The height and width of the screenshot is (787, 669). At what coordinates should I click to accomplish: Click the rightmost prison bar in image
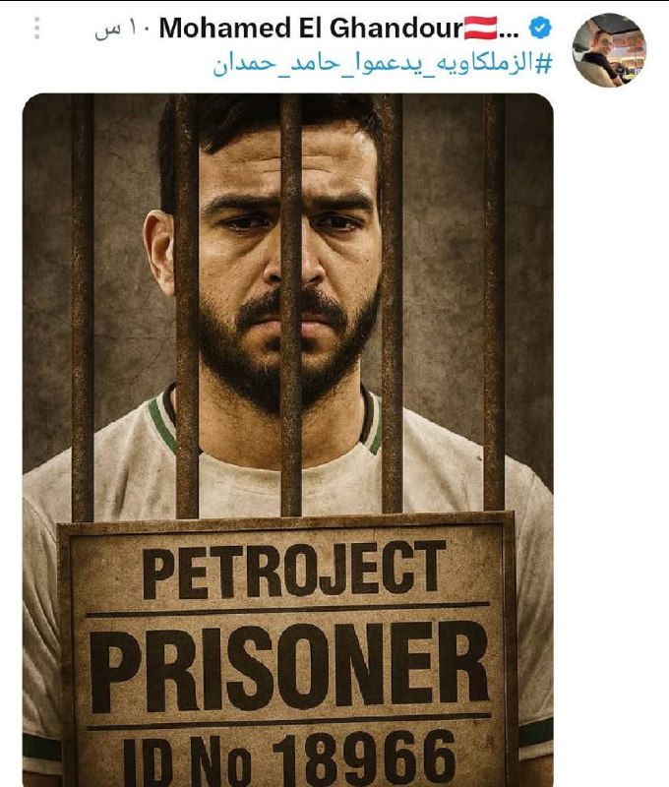[494, 302]
